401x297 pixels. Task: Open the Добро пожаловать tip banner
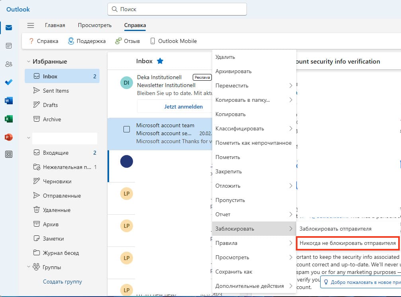(361, 282)
